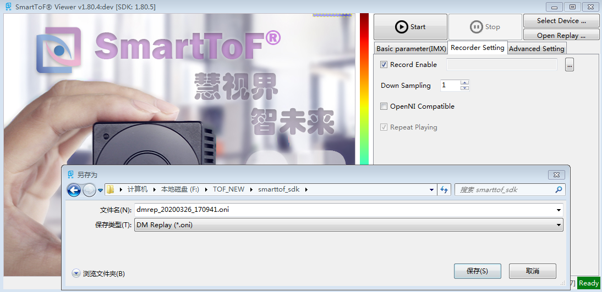Click the Save (保存) button
The width and height of the screenshot is (602, 292).
477,271
